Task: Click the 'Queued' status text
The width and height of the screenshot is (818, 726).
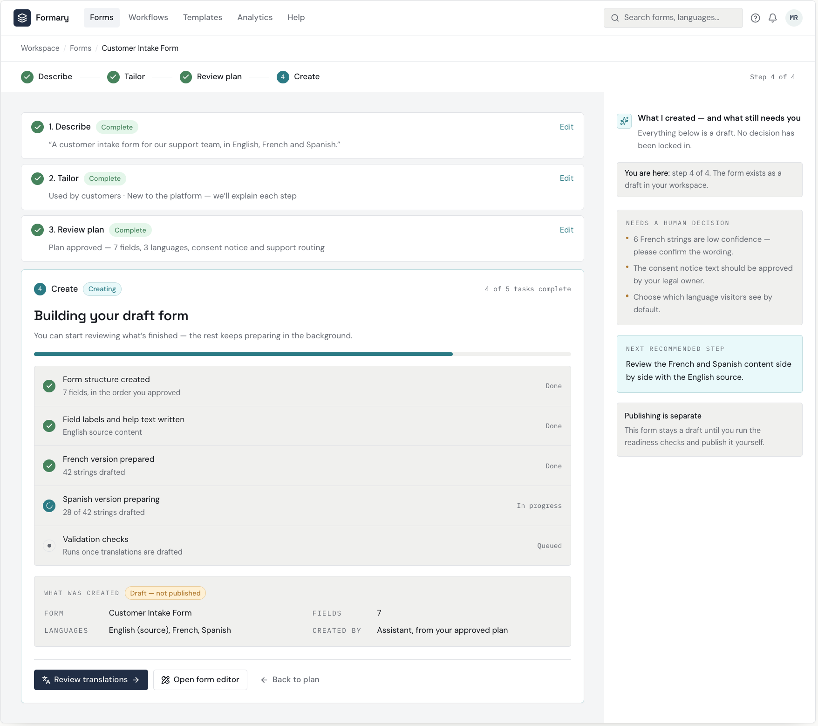Action: 549,546
